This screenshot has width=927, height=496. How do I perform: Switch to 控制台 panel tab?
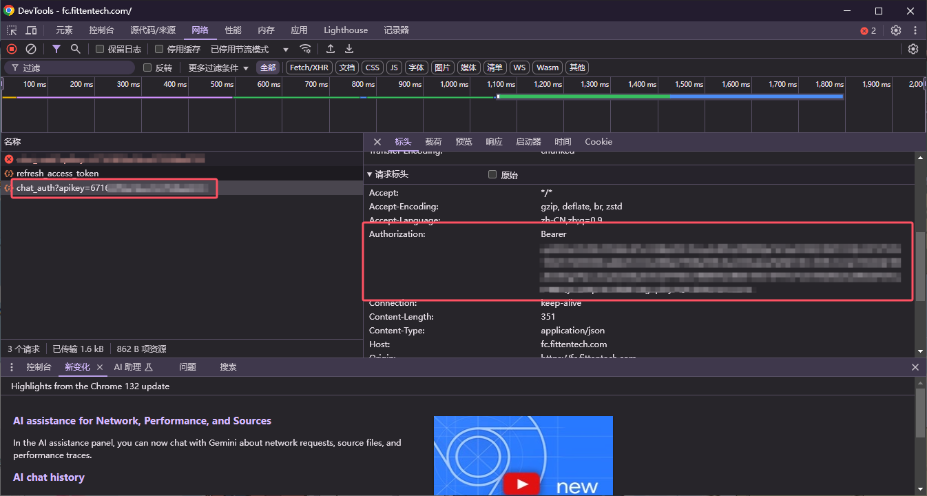[101, 30]
